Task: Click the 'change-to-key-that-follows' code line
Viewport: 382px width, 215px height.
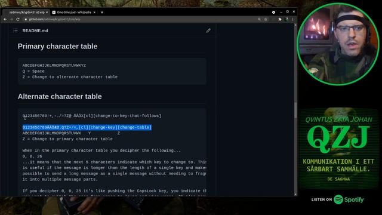Action: (x=92, y=116)
